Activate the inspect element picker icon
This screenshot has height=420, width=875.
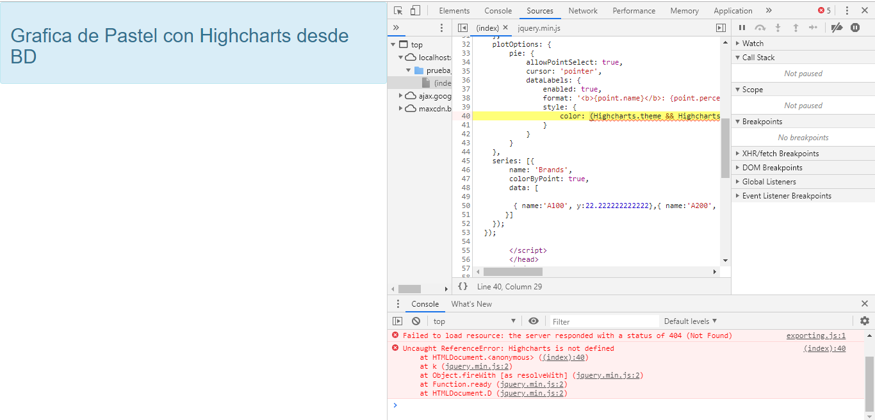coord(398,11)
